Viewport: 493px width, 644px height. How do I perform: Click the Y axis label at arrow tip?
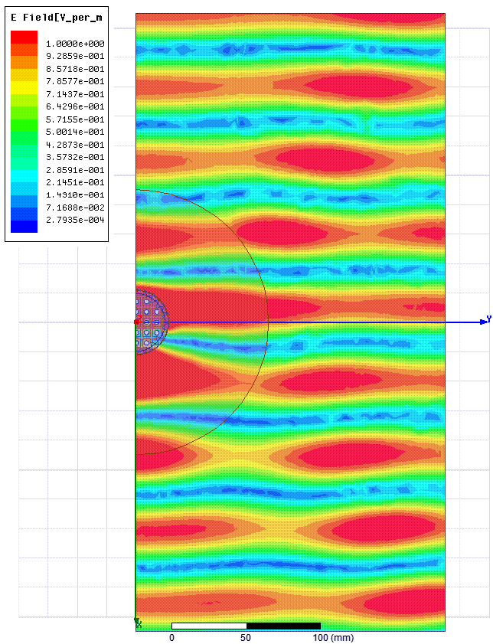(x=488, y=319)
